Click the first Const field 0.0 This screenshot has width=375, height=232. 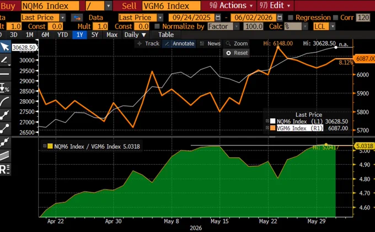tap(55, 26)
